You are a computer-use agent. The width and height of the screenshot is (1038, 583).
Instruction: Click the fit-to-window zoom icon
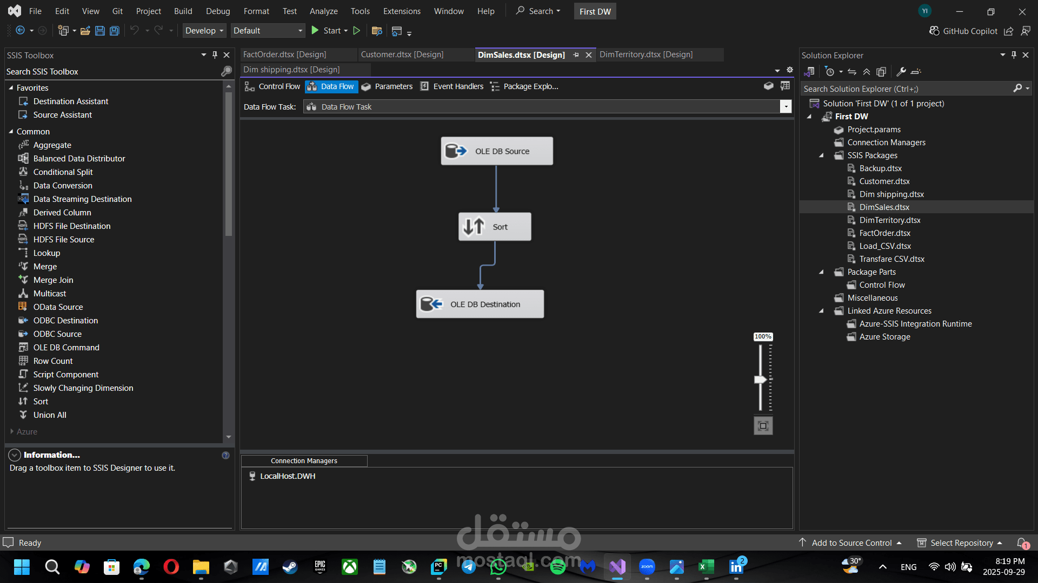point(763,426)
